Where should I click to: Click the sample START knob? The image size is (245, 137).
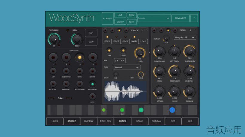tap(116, 75)
